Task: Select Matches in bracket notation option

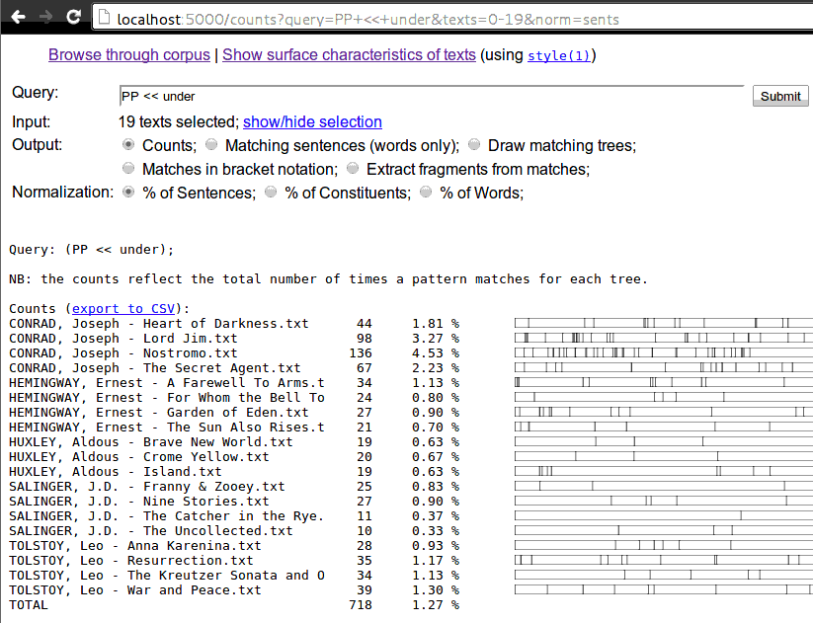Action: coord(128,169)
